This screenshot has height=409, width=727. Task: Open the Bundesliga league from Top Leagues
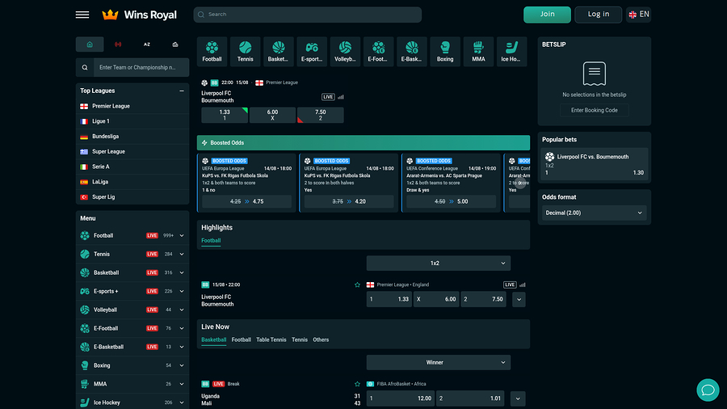pos(105,137)
